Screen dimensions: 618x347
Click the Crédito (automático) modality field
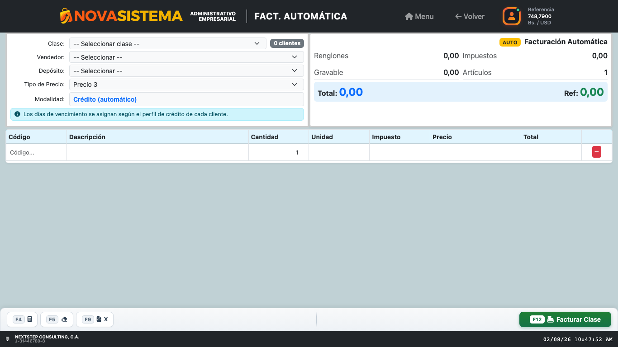point(186,99)
